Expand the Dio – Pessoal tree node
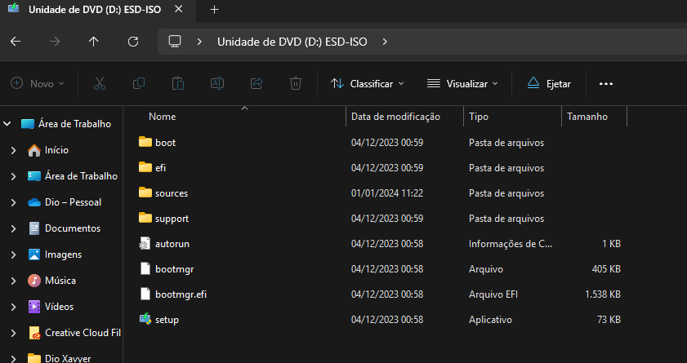687x363 pixels. coord(13,202)
